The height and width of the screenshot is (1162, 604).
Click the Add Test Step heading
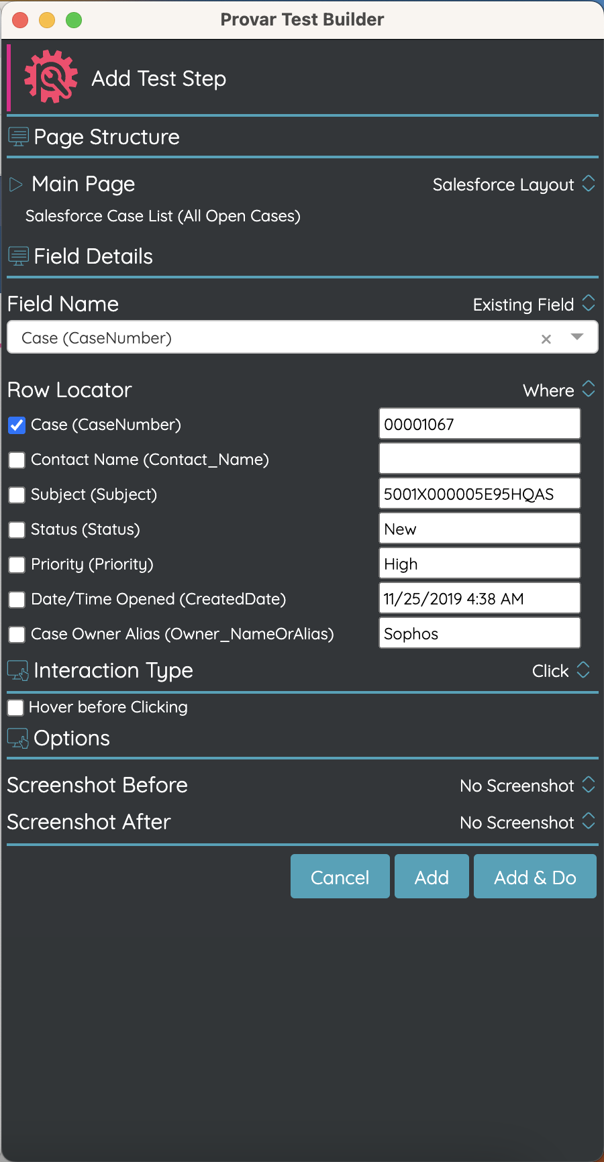(x=159, y=78)
